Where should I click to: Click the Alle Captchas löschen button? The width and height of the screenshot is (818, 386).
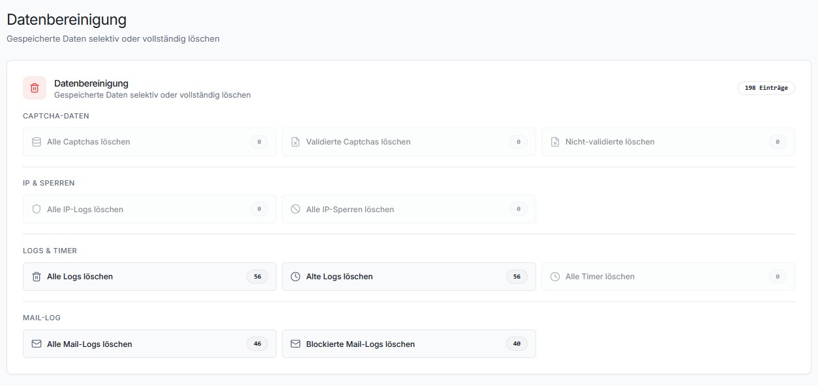(149, 141)
